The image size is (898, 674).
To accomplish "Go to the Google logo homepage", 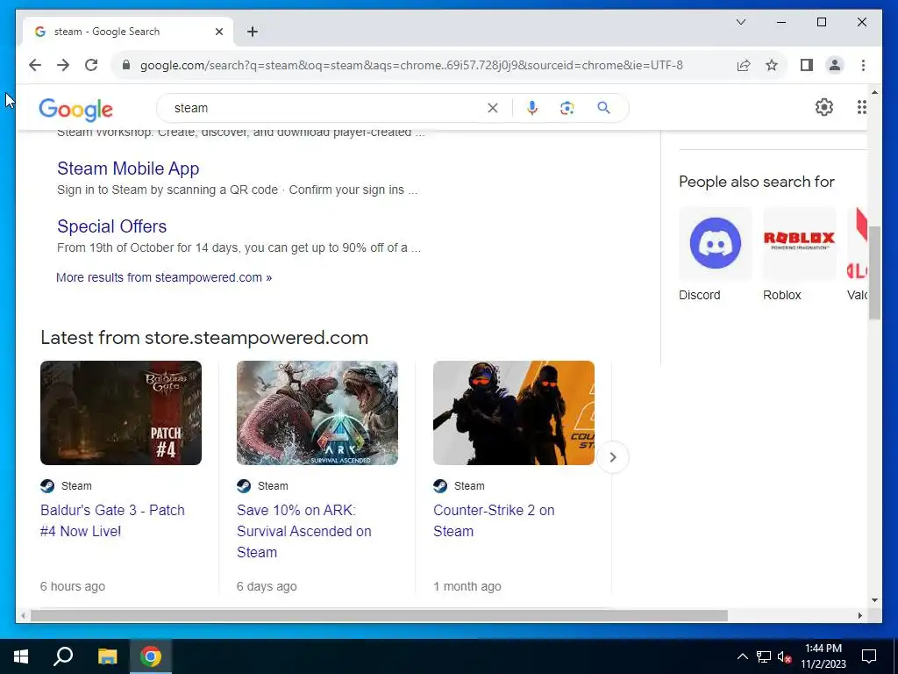I will (x=75, y=110).
